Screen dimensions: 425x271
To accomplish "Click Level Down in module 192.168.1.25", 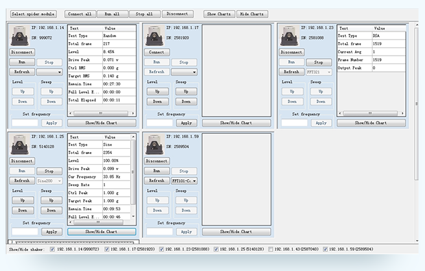I will 23,210.
